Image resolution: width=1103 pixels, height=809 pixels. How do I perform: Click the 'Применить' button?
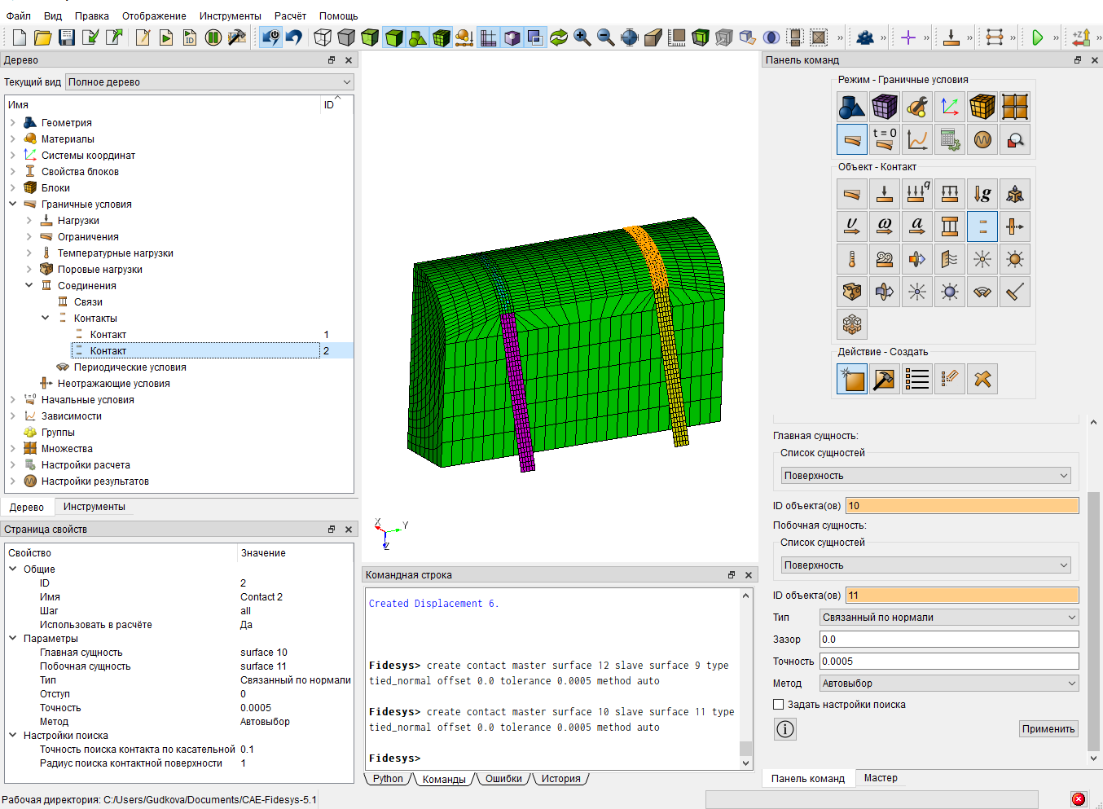point(1048,729)
